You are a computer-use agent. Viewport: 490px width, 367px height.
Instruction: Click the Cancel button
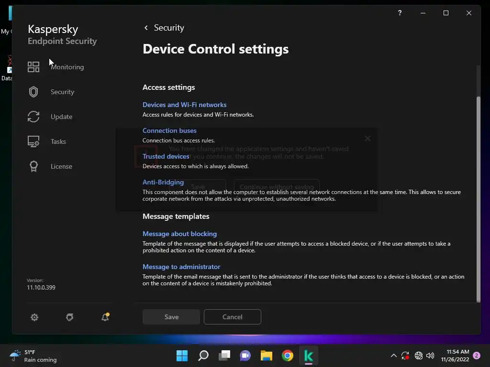(233, 317)
